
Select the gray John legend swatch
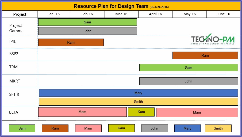click(154, 128)
